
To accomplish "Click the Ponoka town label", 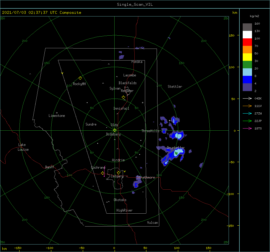I will (137, 62).
